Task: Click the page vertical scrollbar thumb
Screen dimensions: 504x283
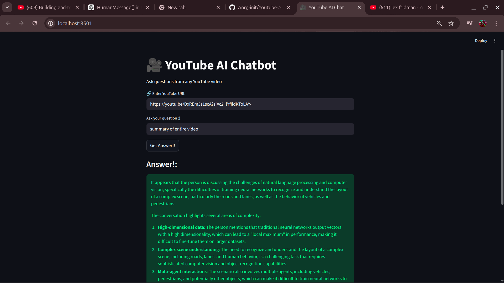Action: [502, 127]
